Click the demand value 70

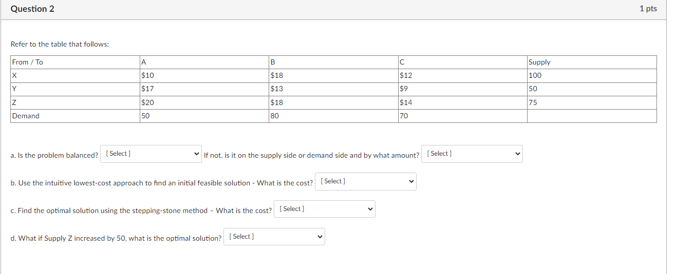(x=462, y=116)
